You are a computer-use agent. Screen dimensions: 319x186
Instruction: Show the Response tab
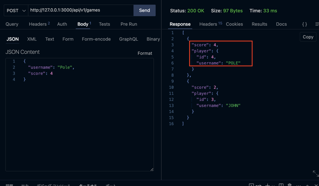pos(180,24)
